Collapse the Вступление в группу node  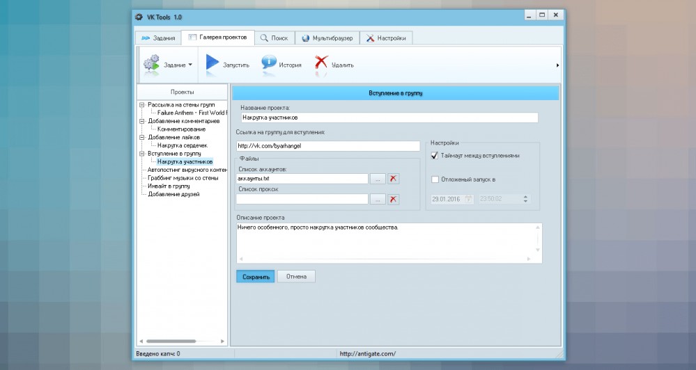point(142,154)
